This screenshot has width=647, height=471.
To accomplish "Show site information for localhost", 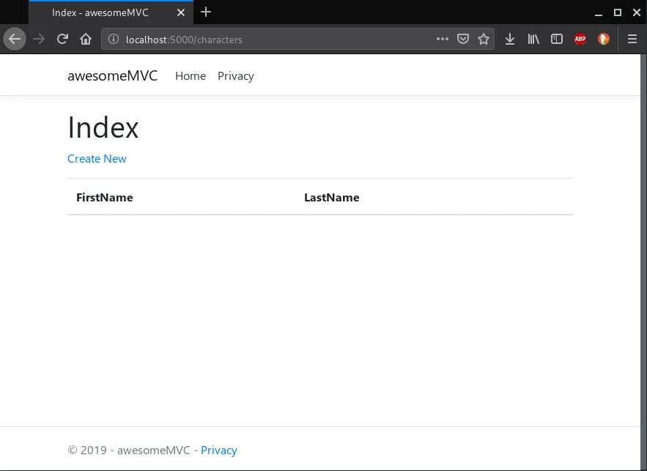I will pos(114,39).
